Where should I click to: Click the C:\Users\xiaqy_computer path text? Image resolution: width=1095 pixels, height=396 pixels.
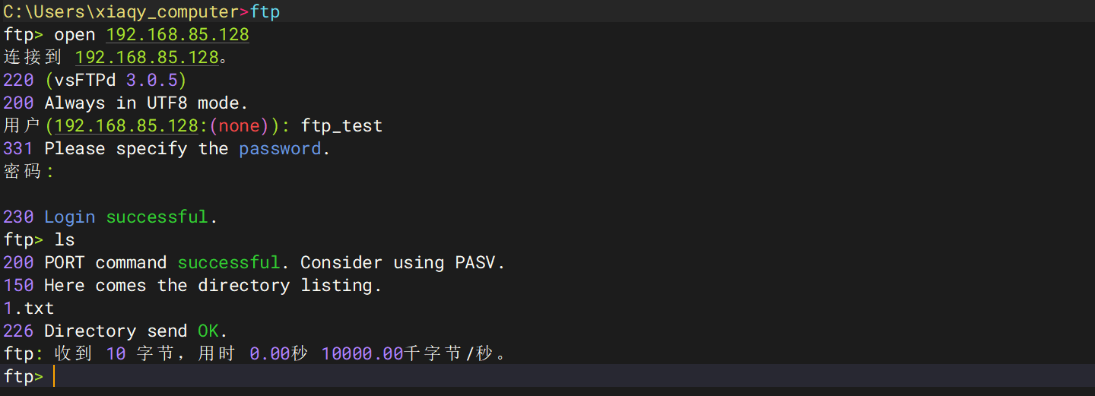coord(122,12)
